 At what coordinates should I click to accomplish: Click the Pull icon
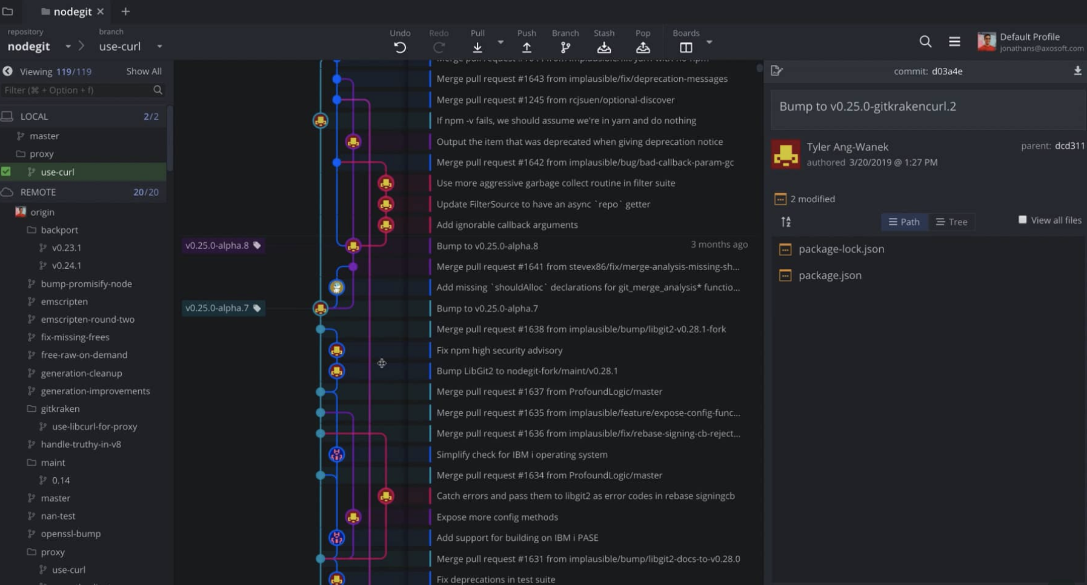[477, 47]
